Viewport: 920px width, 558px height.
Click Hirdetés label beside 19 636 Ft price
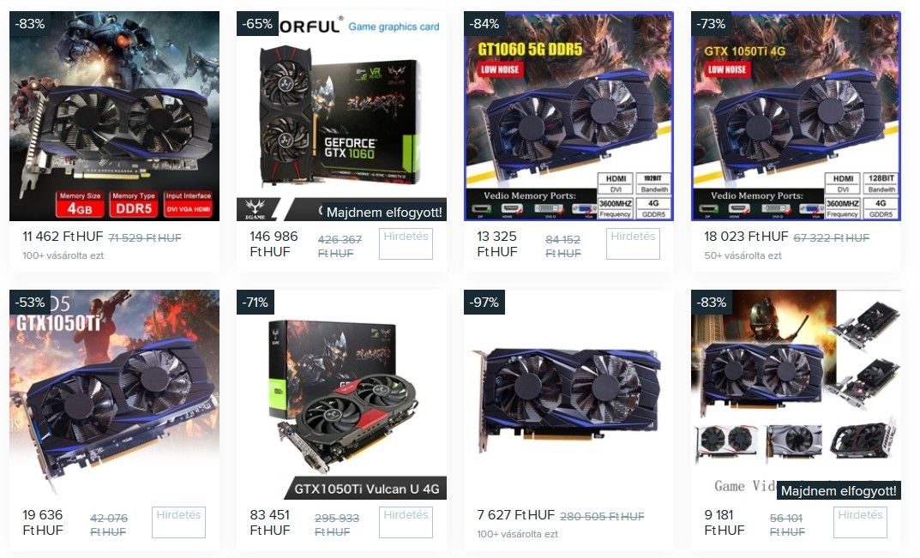(179, 522)
